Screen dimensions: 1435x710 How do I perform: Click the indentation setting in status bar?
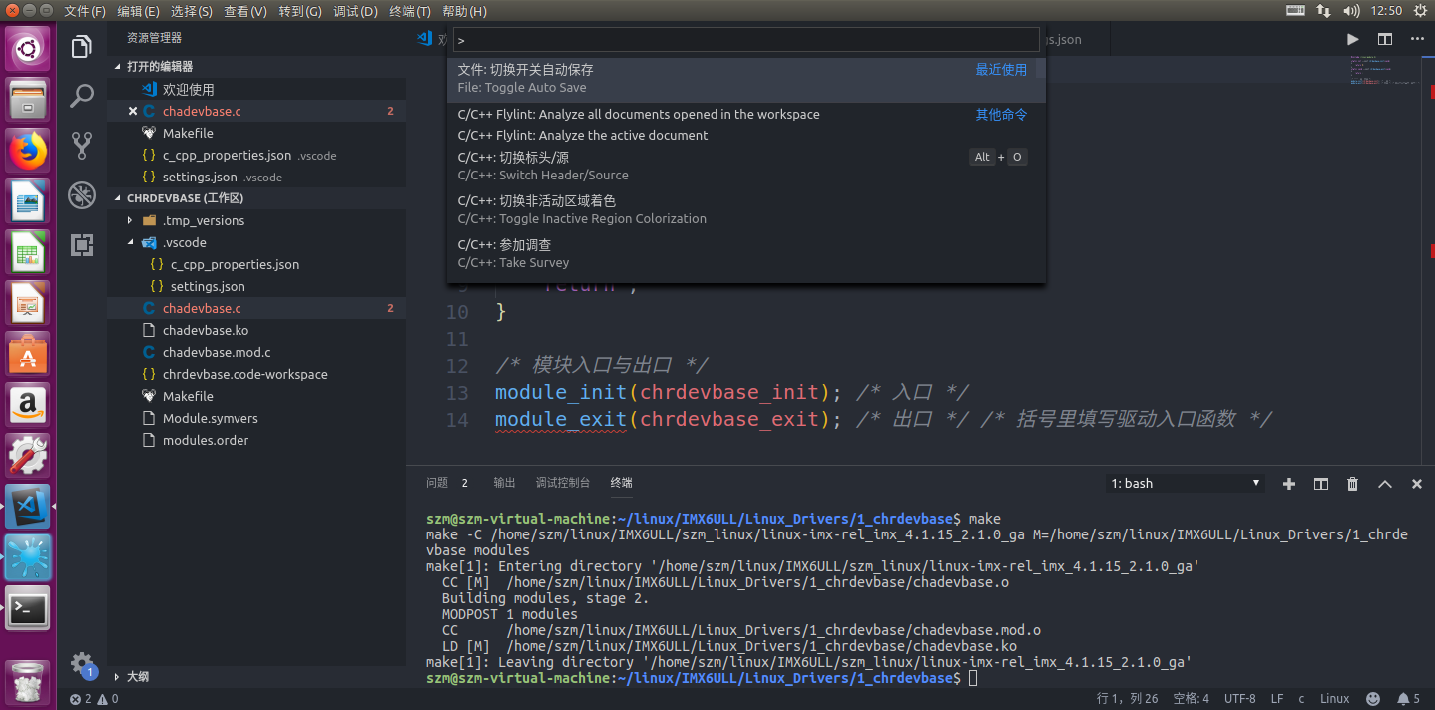(x=1192, y=699)
